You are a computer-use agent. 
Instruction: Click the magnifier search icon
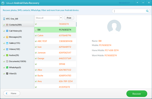147,11
